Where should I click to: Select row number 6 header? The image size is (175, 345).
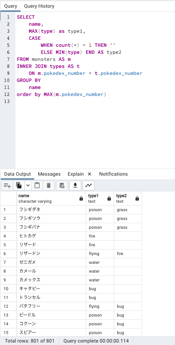point(8,254)
